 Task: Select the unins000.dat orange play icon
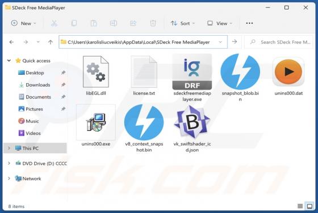coord(288,71)
